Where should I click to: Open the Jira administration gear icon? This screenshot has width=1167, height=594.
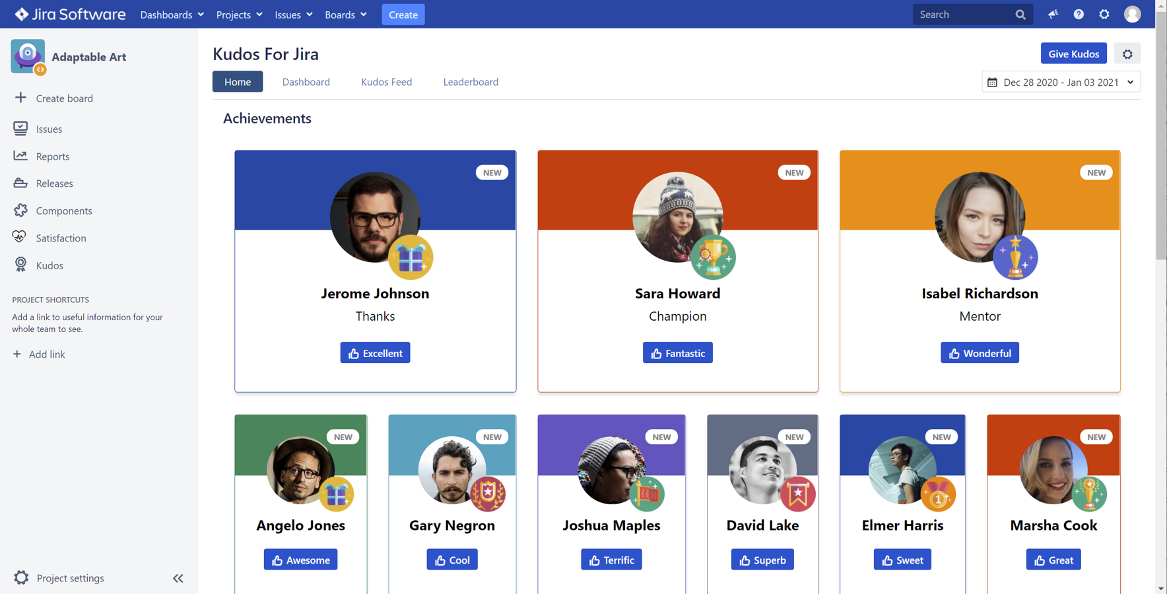coord(1104,14)
